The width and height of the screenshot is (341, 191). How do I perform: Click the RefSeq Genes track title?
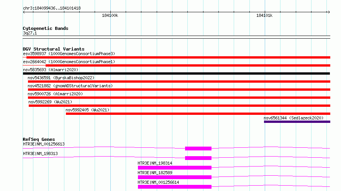[39, 139]
